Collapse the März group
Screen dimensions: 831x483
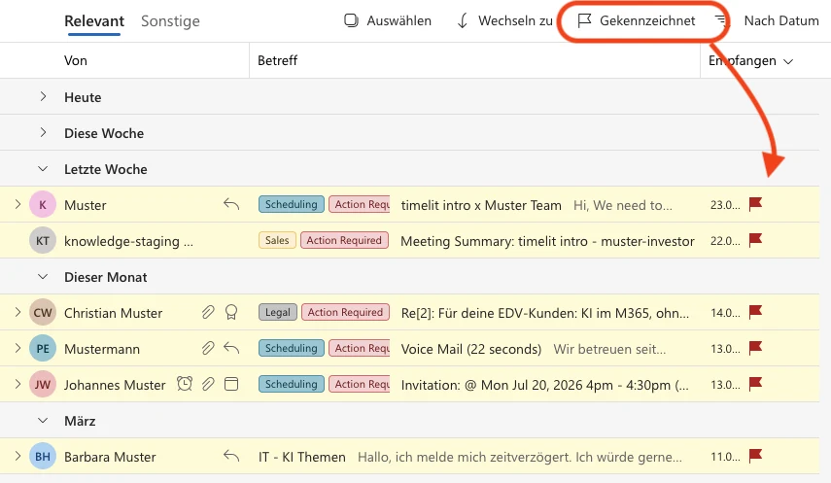coord(43,421)
